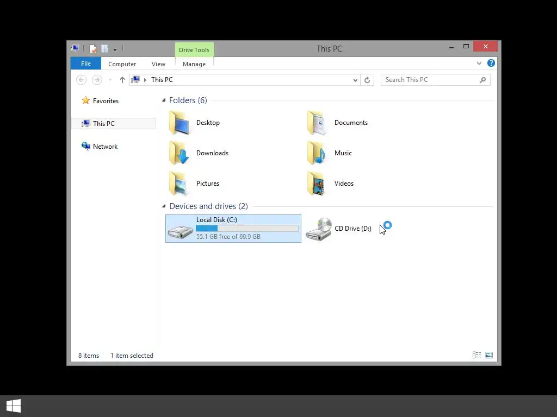Click the This PC system icon in title bar

click(x=75, y=48)
